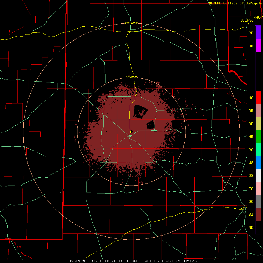Click the larger black wedge gap in echoes
Screen dimensions: 263x263
140,111
